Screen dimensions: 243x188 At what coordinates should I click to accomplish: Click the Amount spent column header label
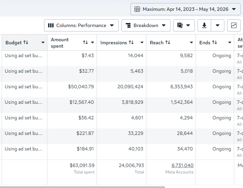coord(60,43)
